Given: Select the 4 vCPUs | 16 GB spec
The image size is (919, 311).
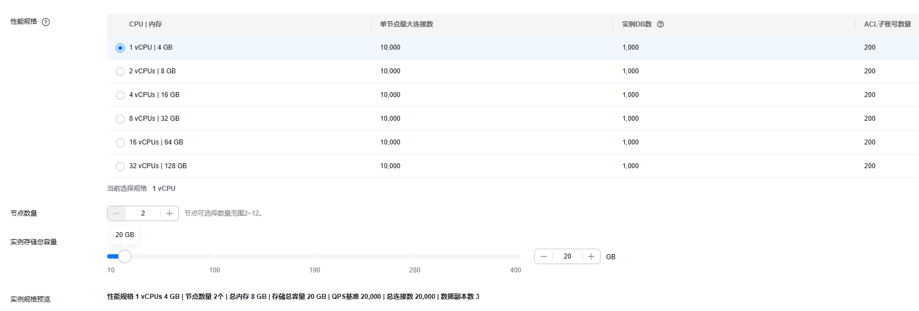Looking at the screenshot, I should [120, 95].
